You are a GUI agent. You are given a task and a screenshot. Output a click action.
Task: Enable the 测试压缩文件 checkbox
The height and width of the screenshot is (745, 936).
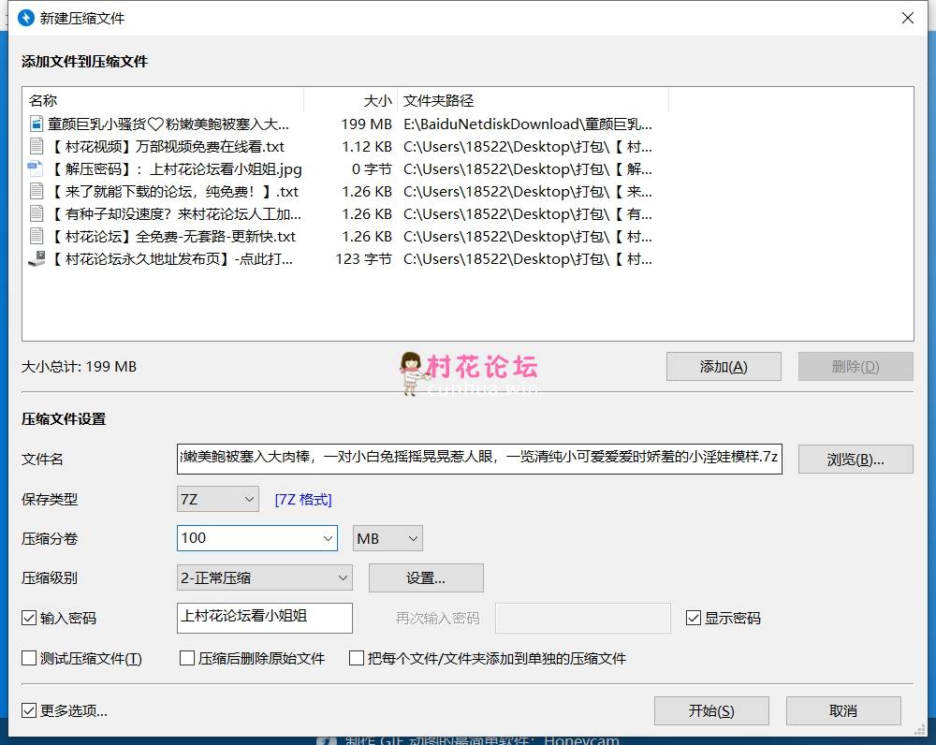click(29, 658)
